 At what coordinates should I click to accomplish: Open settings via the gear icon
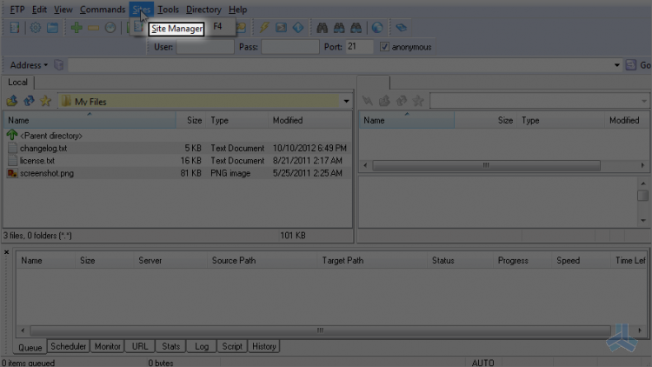click(x=36, y=28)
